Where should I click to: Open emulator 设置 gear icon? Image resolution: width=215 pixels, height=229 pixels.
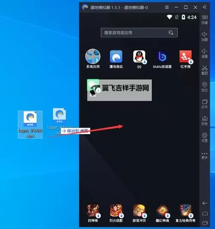[205, 137]
